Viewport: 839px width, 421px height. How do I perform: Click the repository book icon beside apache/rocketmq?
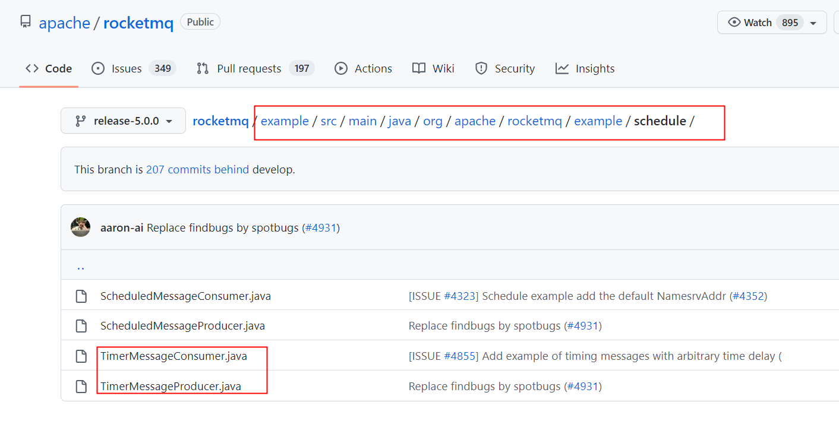[x=24, y=21]
